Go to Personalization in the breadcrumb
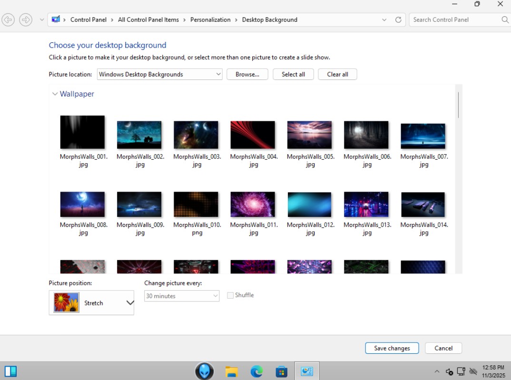The width and height of the screenshot is (511, 380). 210,19
